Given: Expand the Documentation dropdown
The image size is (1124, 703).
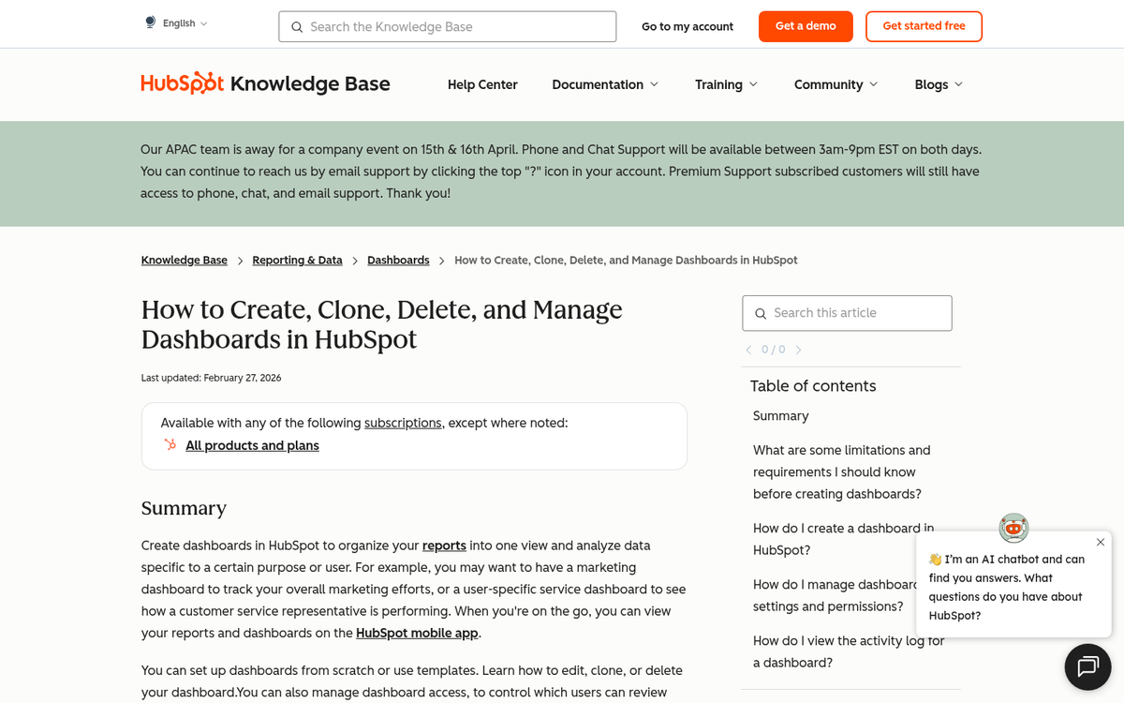Looking at the screenshot, I should (x=605, y=84).
